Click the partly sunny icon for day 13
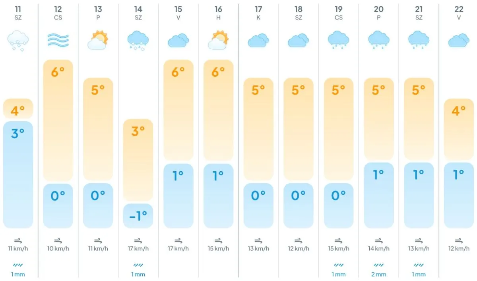Viewport: 477px width, 281px height. pos(98,40)
